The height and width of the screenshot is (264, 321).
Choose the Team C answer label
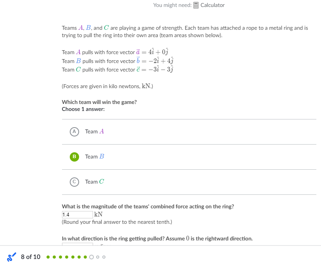[x=95, y=182]
